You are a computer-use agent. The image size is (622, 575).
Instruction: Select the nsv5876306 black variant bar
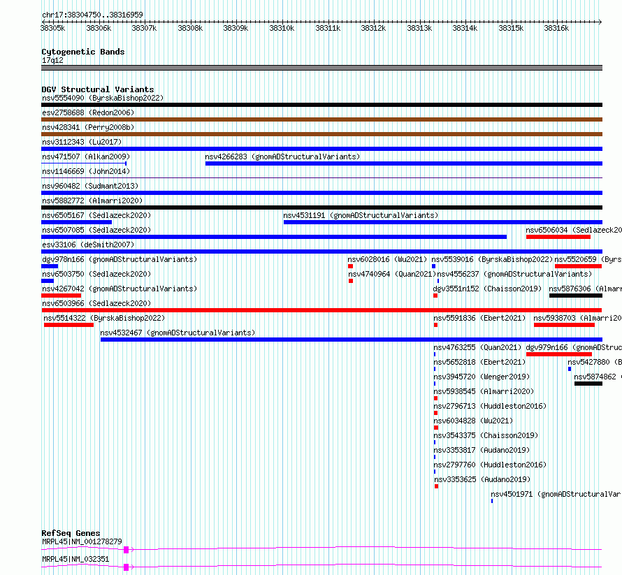pyautogui.click(x=576, y=296)
